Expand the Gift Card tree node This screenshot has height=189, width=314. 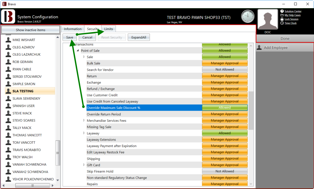(x=84, y=165)
